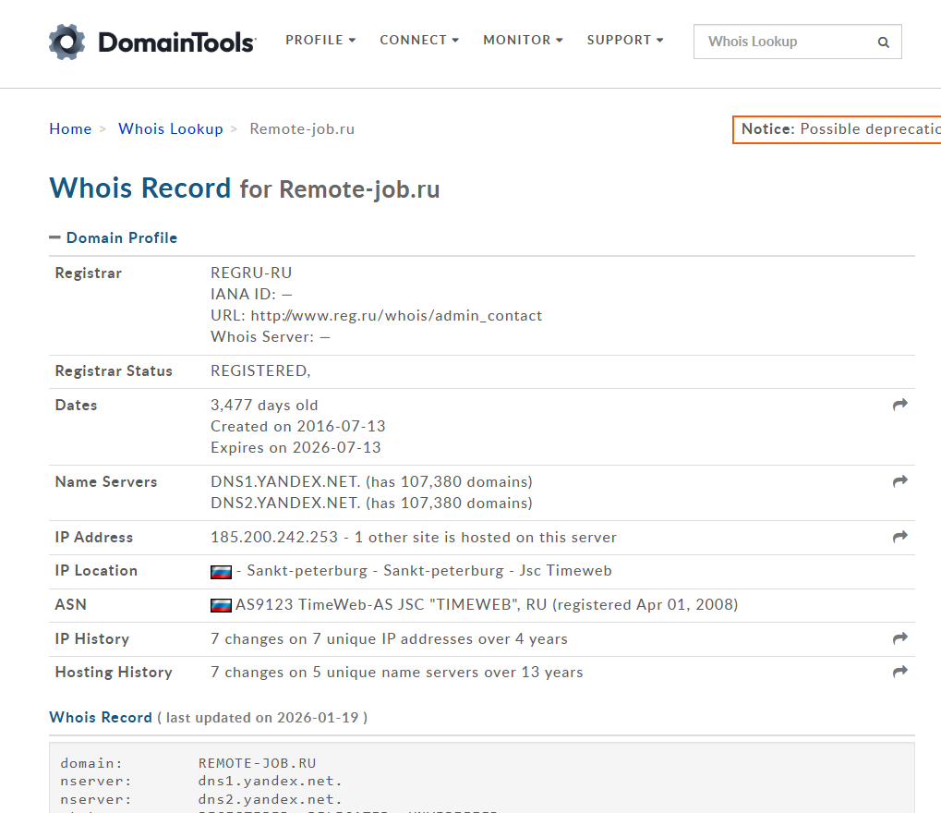Click the DNS1.YANDEX.NET. name server entry
This screenshot has width=941, height=813.
tap(371, 481)
